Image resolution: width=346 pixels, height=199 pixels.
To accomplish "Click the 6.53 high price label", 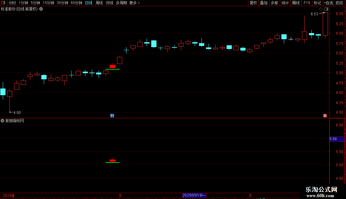I will tap(314, 14).
